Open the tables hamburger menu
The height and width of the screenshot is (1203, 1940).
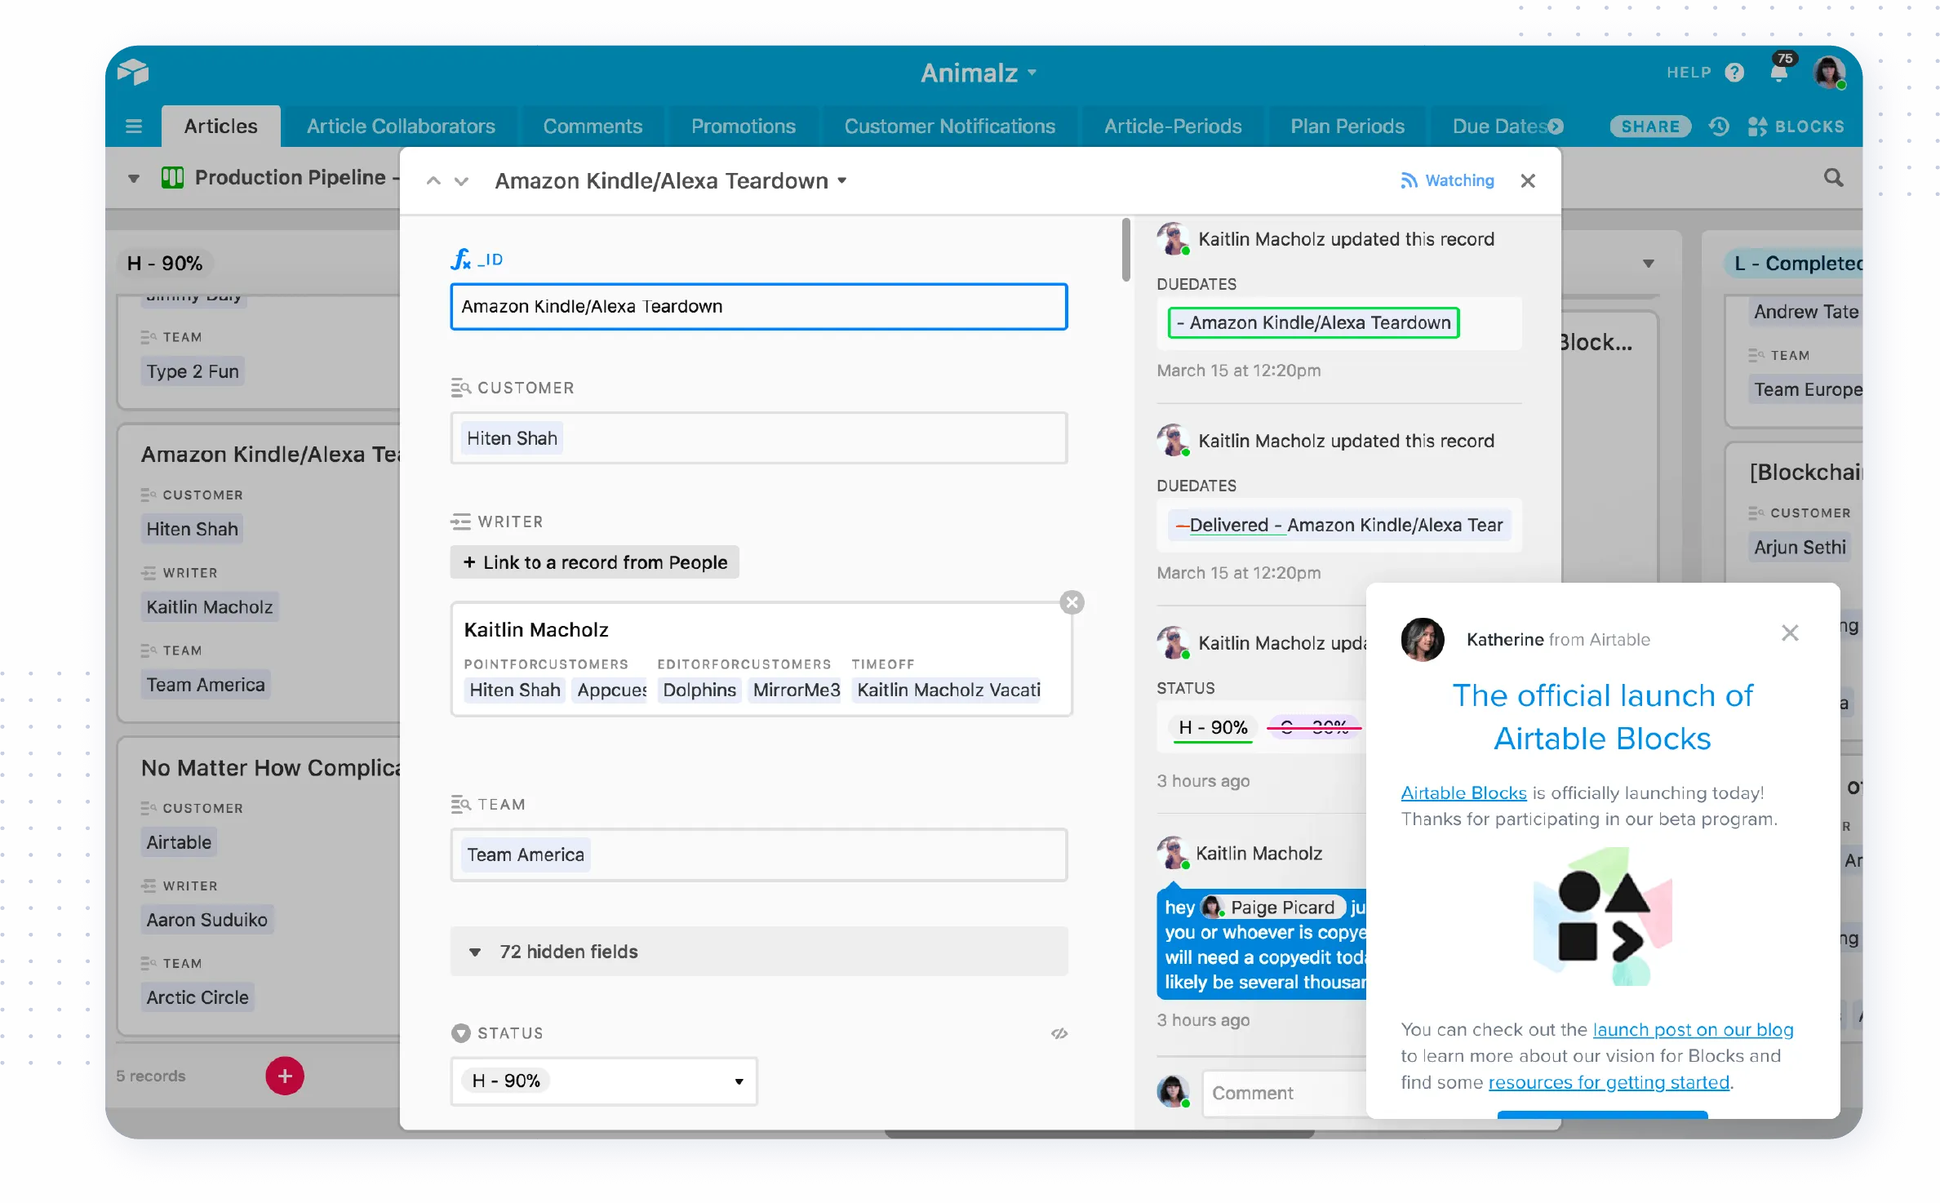(134, 127)
